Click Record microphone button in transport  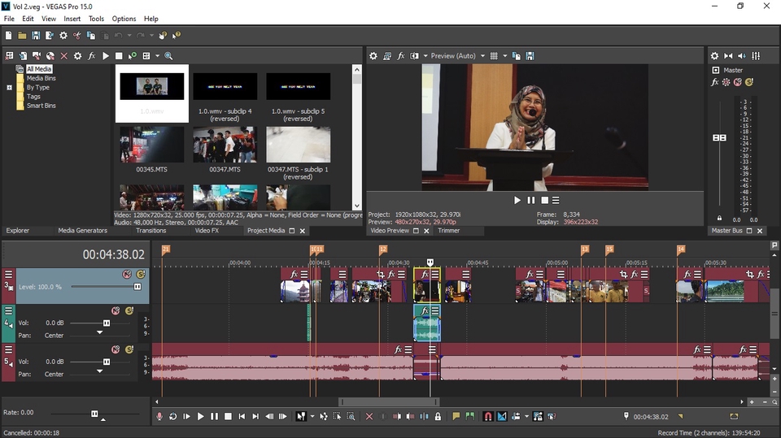159,416
